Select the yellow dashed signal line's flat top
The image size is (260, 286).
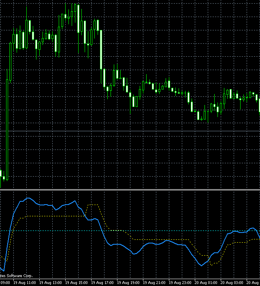point(49,216)
